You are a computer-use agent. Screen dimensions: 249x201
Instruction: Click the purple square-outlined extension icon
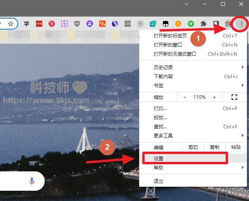(x=64, y=24)
